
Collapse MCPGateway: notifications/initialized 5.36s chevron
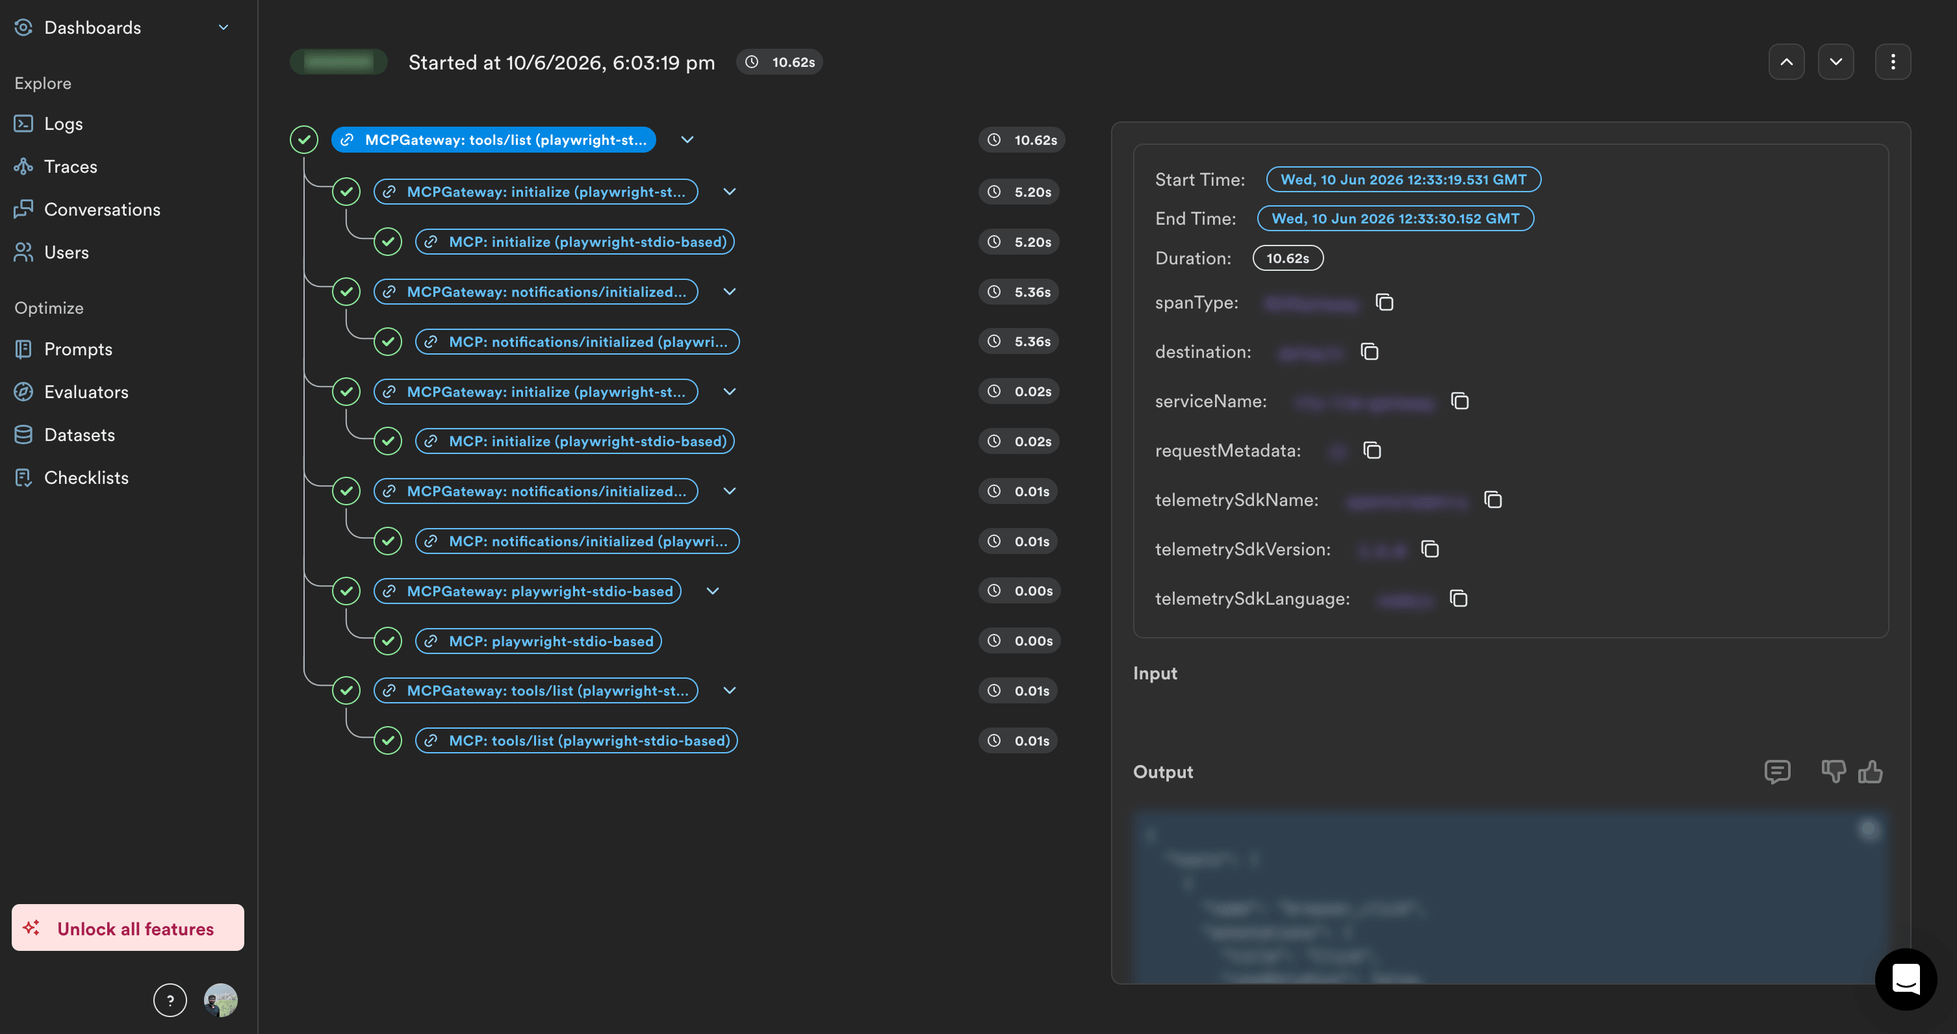(x=730, y=292)
